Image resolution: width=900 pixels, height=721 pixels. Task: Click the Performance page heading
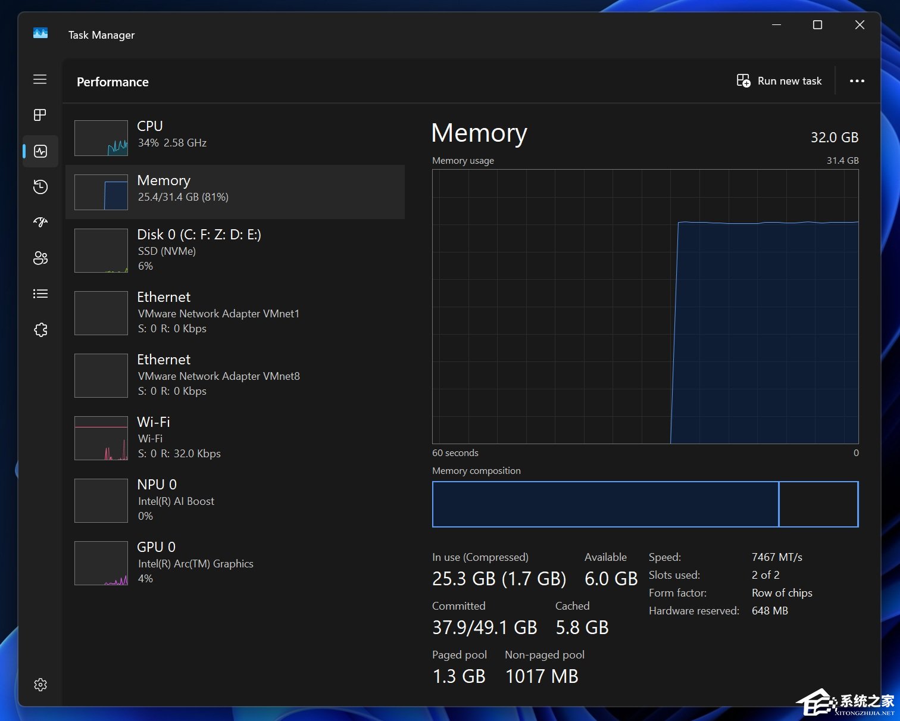point(112,82)
